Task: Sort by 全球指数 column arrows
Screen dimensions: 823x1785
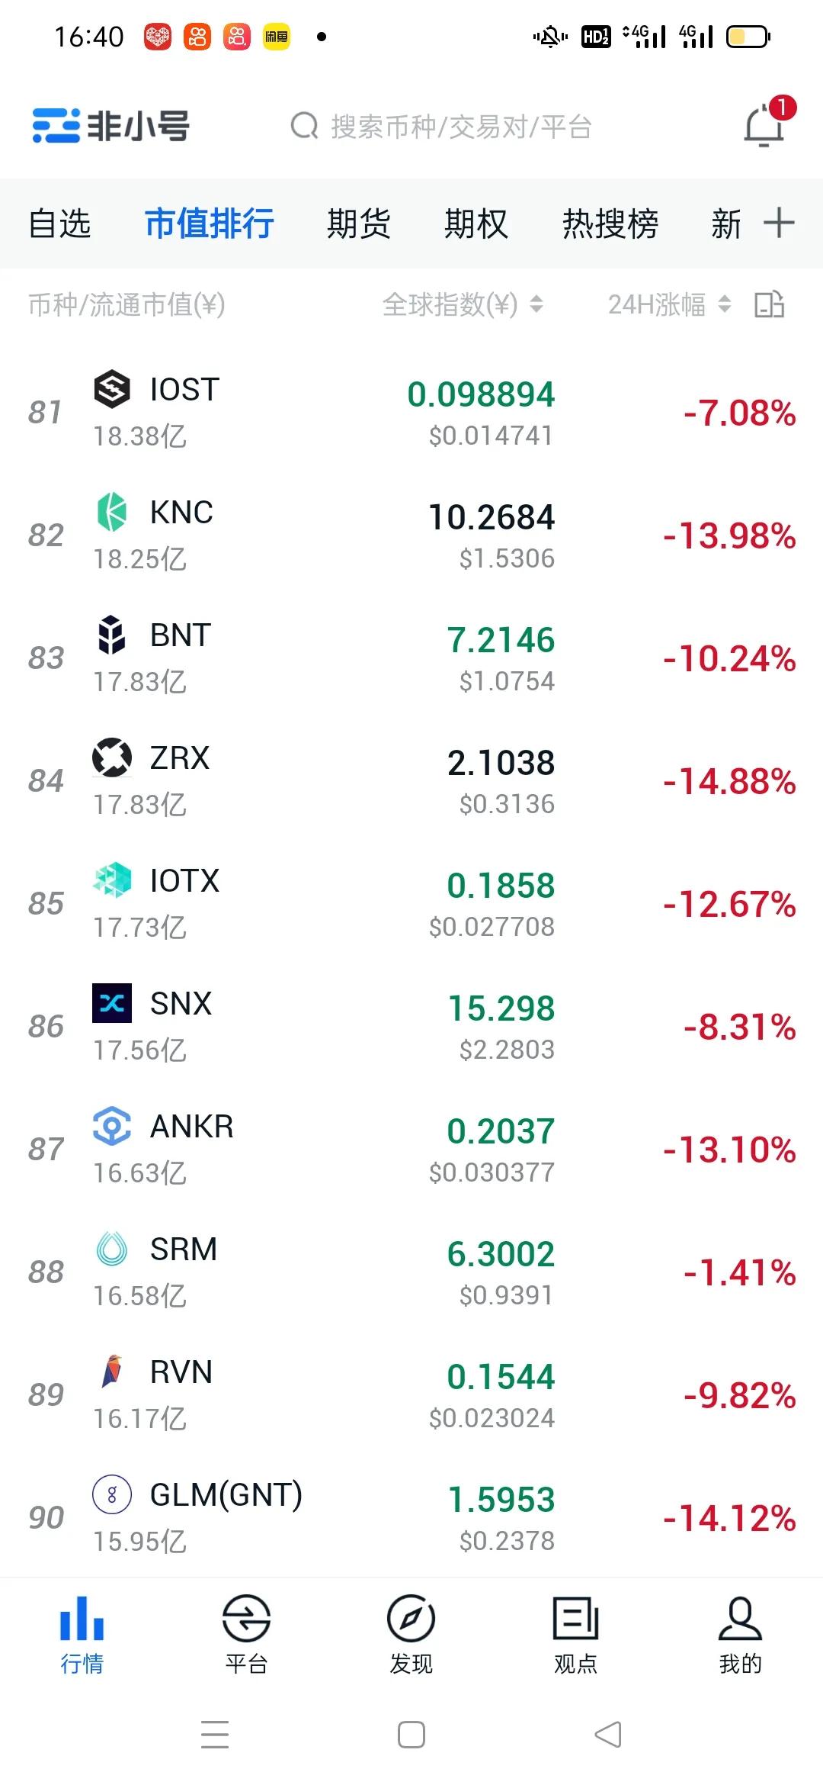Action: (x=536, y=304)
